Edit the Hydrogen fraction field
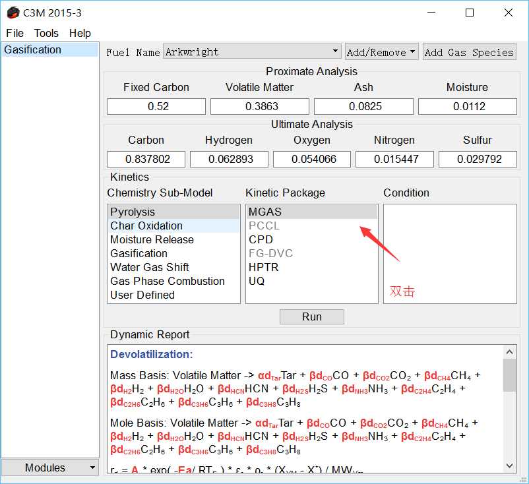 pos(229,159)
